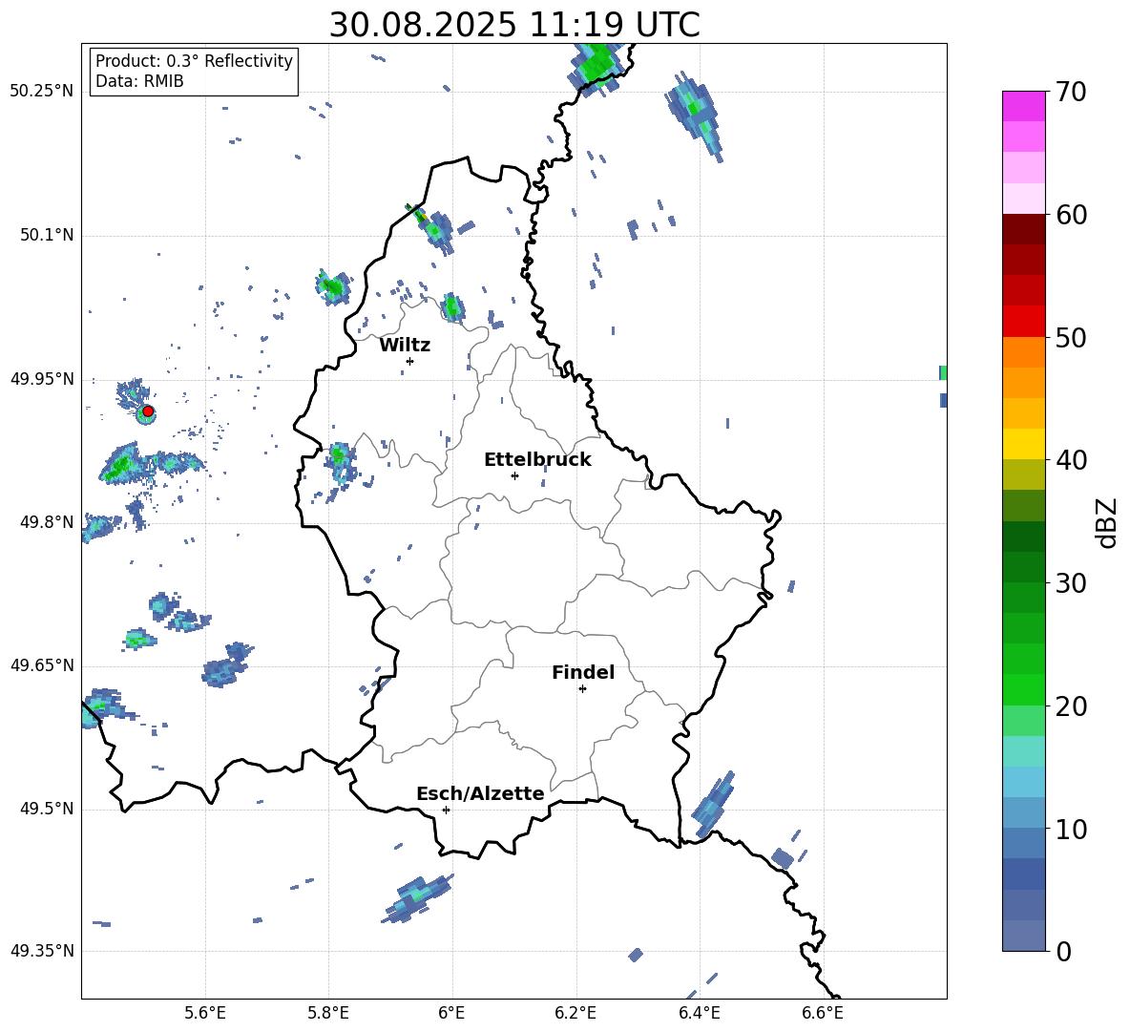Viewport: 1130px width, 1032px height.
Task: Pick the yellow colorbar segment at 40
Action: click(x=1023, y=444)
